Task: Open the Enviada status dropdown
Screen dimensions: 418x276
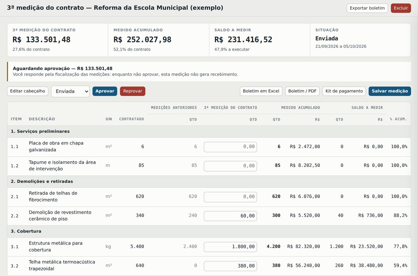Action: pos(70,91)
